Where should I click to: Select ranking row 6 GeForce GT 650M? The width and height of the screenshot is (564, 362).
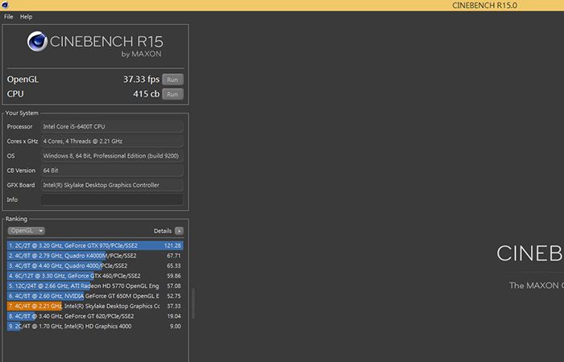click(x=95, y=296)
